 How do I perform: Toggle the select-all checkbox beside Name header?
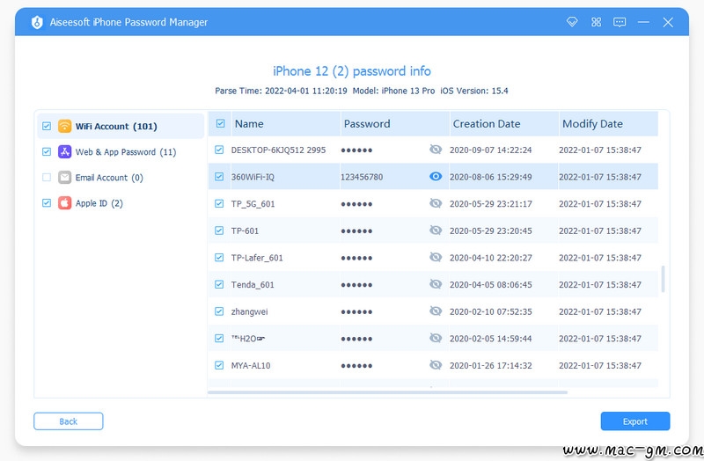click(220, 124)
